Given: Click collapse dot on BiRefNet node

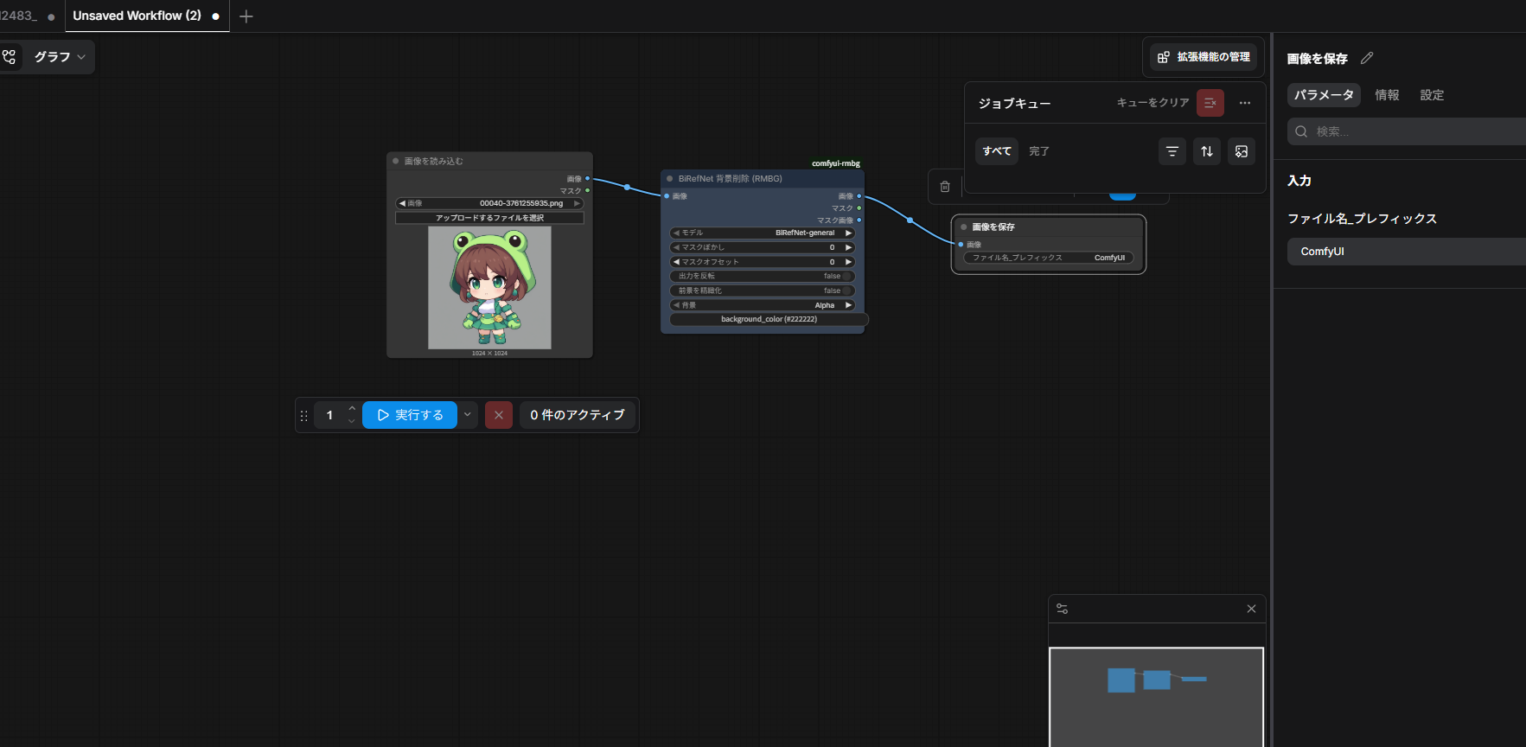Looking at the screenshot, I should pyautogui.click(x=670, y=179).
